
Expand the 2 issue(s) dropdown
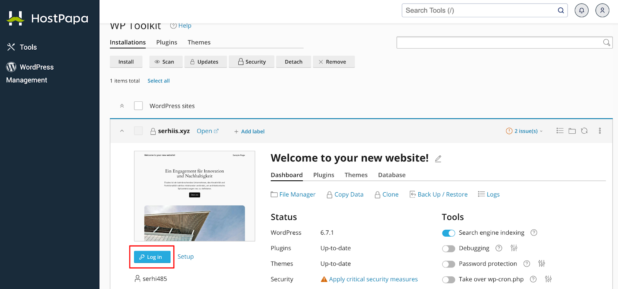click(525, 131)
